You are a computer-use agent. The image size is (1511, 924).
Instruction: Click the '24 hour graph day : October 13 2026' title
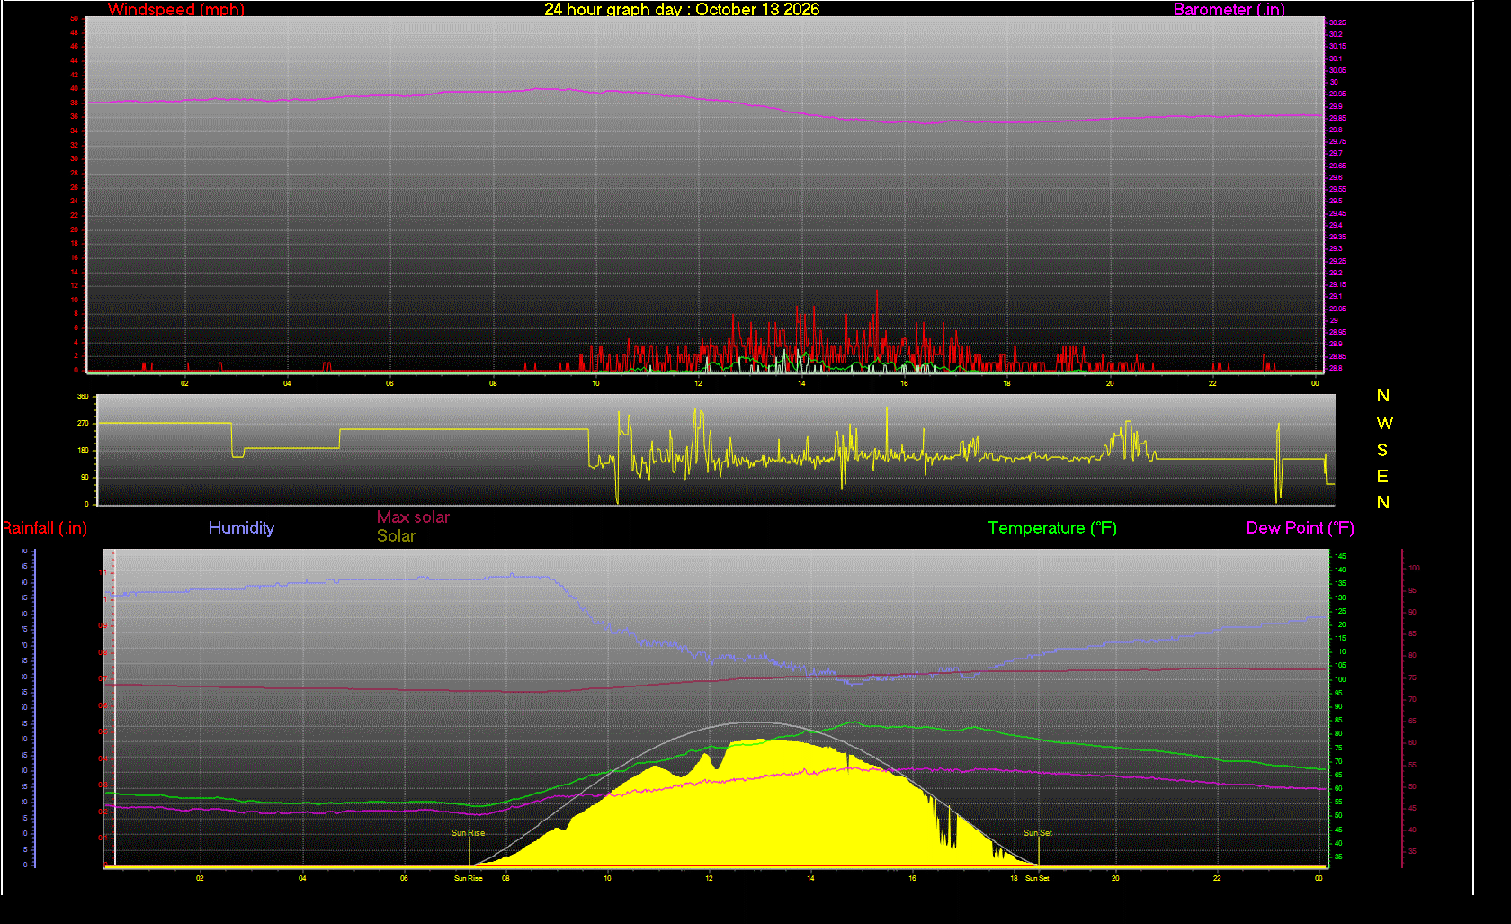click(x=682, y=9)
